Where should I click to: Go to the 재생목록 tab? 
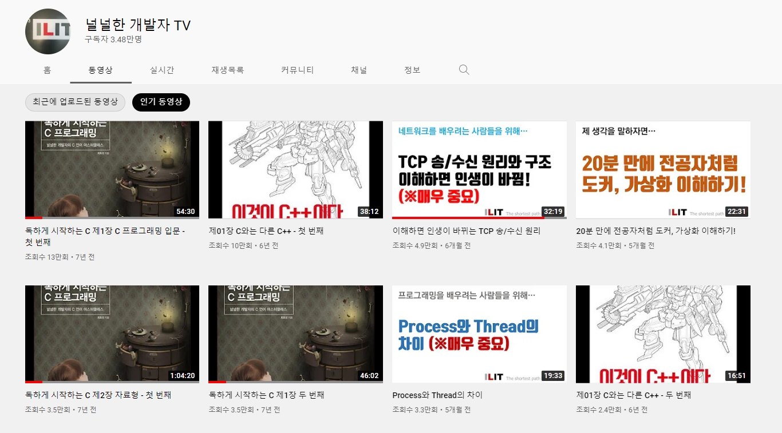(x=227, y=70)
